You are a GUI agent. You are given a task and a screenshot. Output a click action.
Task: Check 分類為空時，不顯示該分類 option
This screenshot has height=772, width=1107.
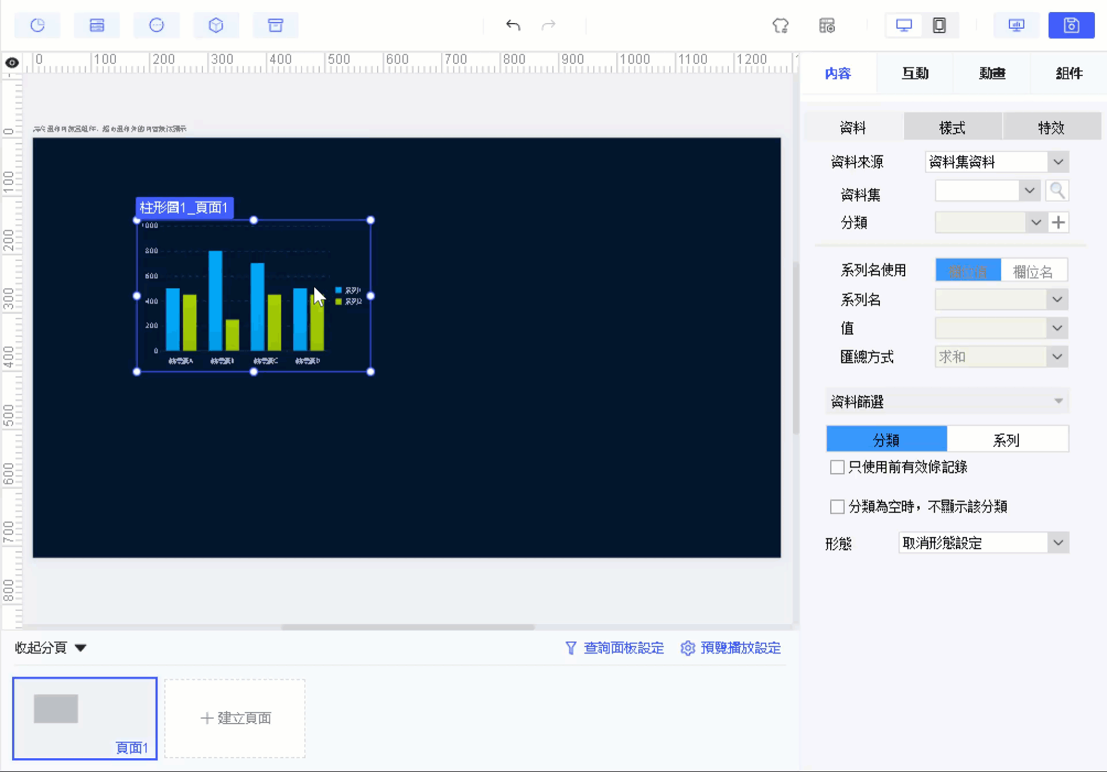click(x=837, y=507)
